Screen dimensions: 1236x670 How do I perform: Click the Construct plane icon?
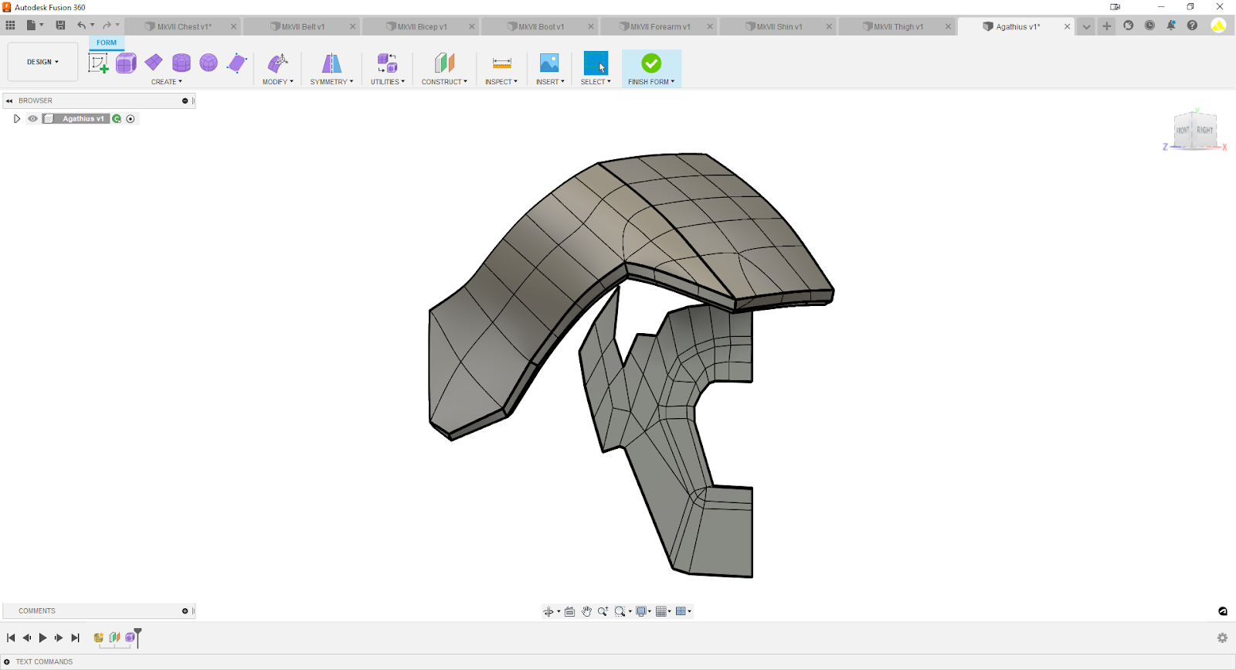(x=444, y=63)
